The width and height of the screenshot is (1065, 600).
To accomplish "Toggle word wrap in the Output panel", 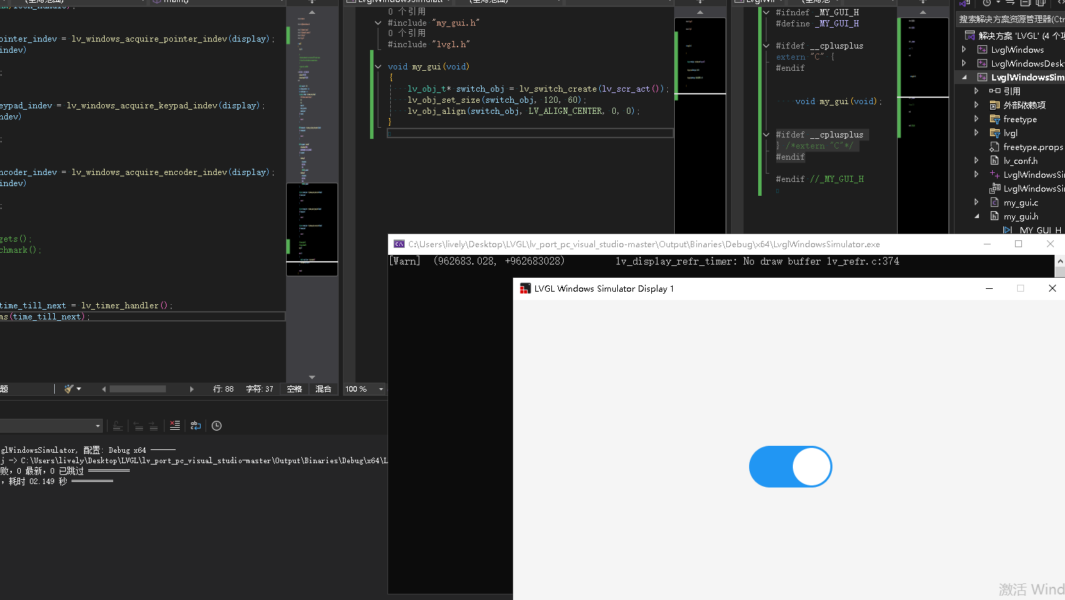I will [196, 426].
